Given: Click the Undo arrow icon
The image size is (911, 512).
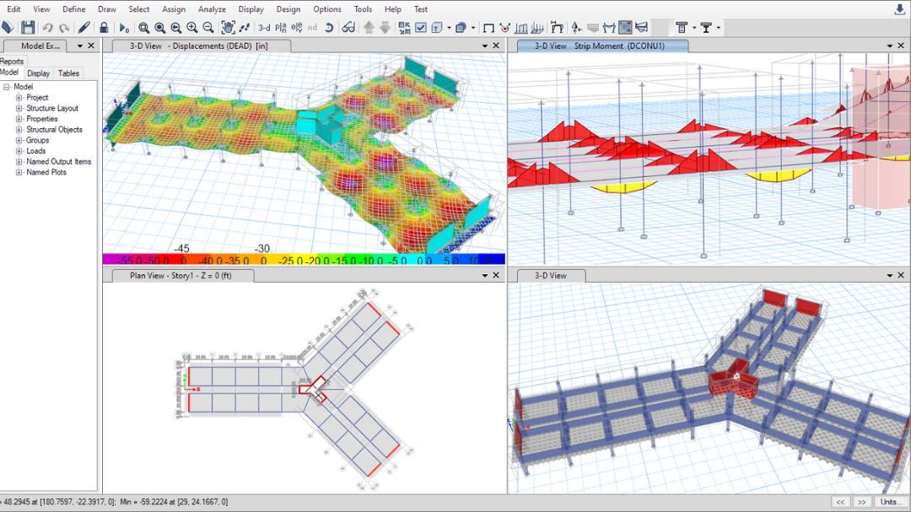Looking at the screenshot, I should pos(48,28).
